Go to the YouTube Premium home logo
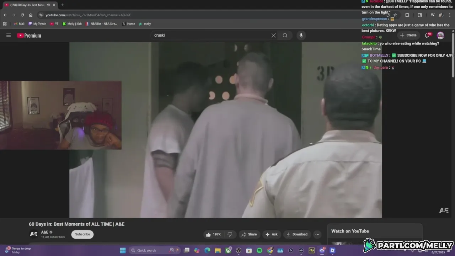The width and height of the screenshot is (455, 256). click(29, 36)
